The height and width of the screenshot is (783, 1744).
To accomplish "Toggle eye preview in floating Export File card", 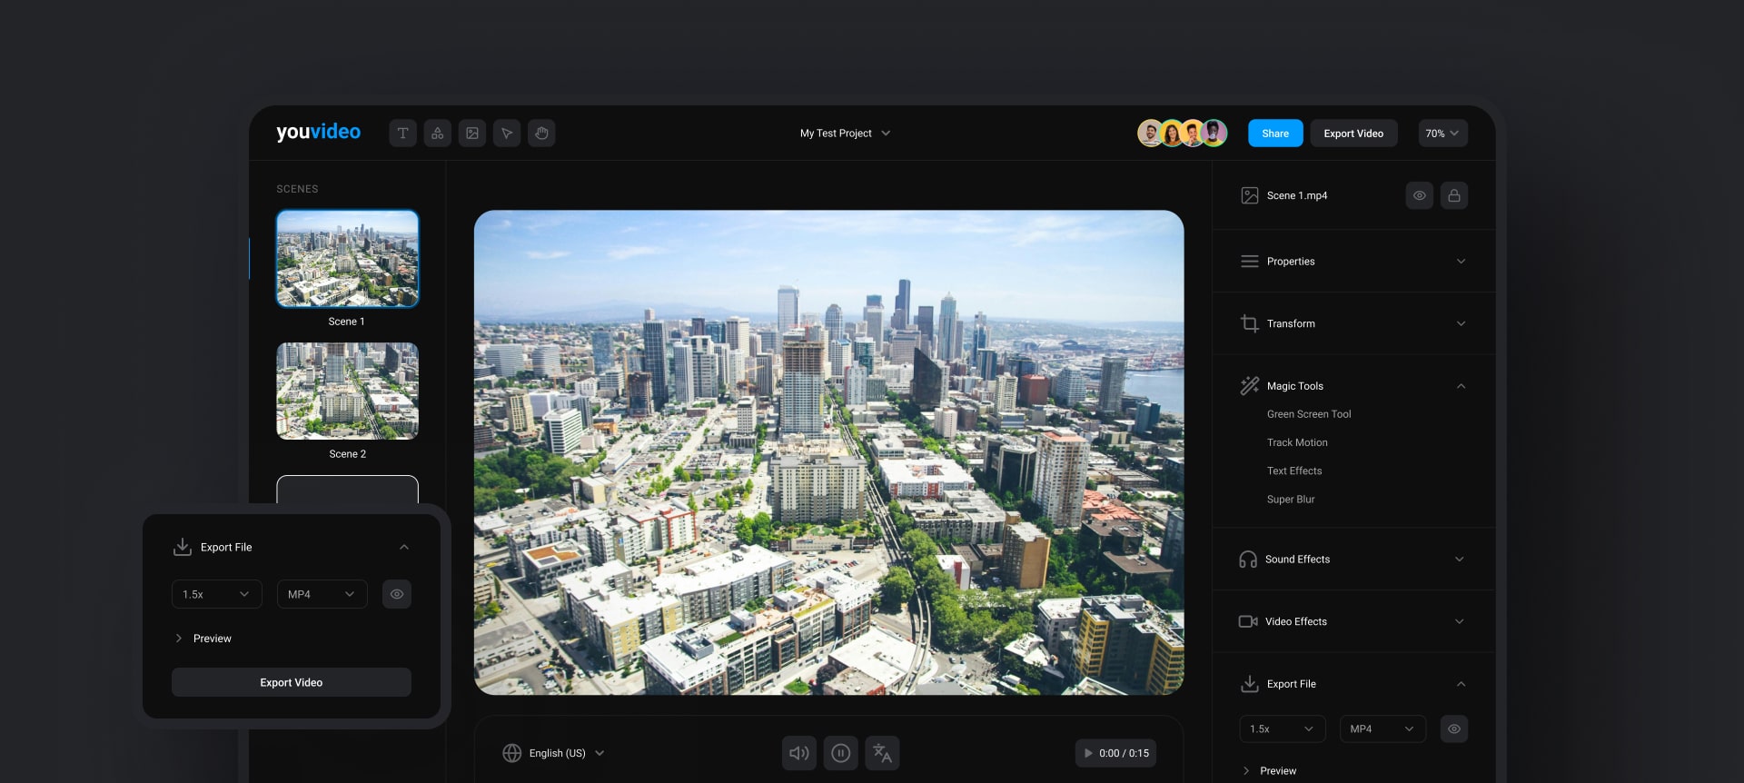I will click(397, 594).
